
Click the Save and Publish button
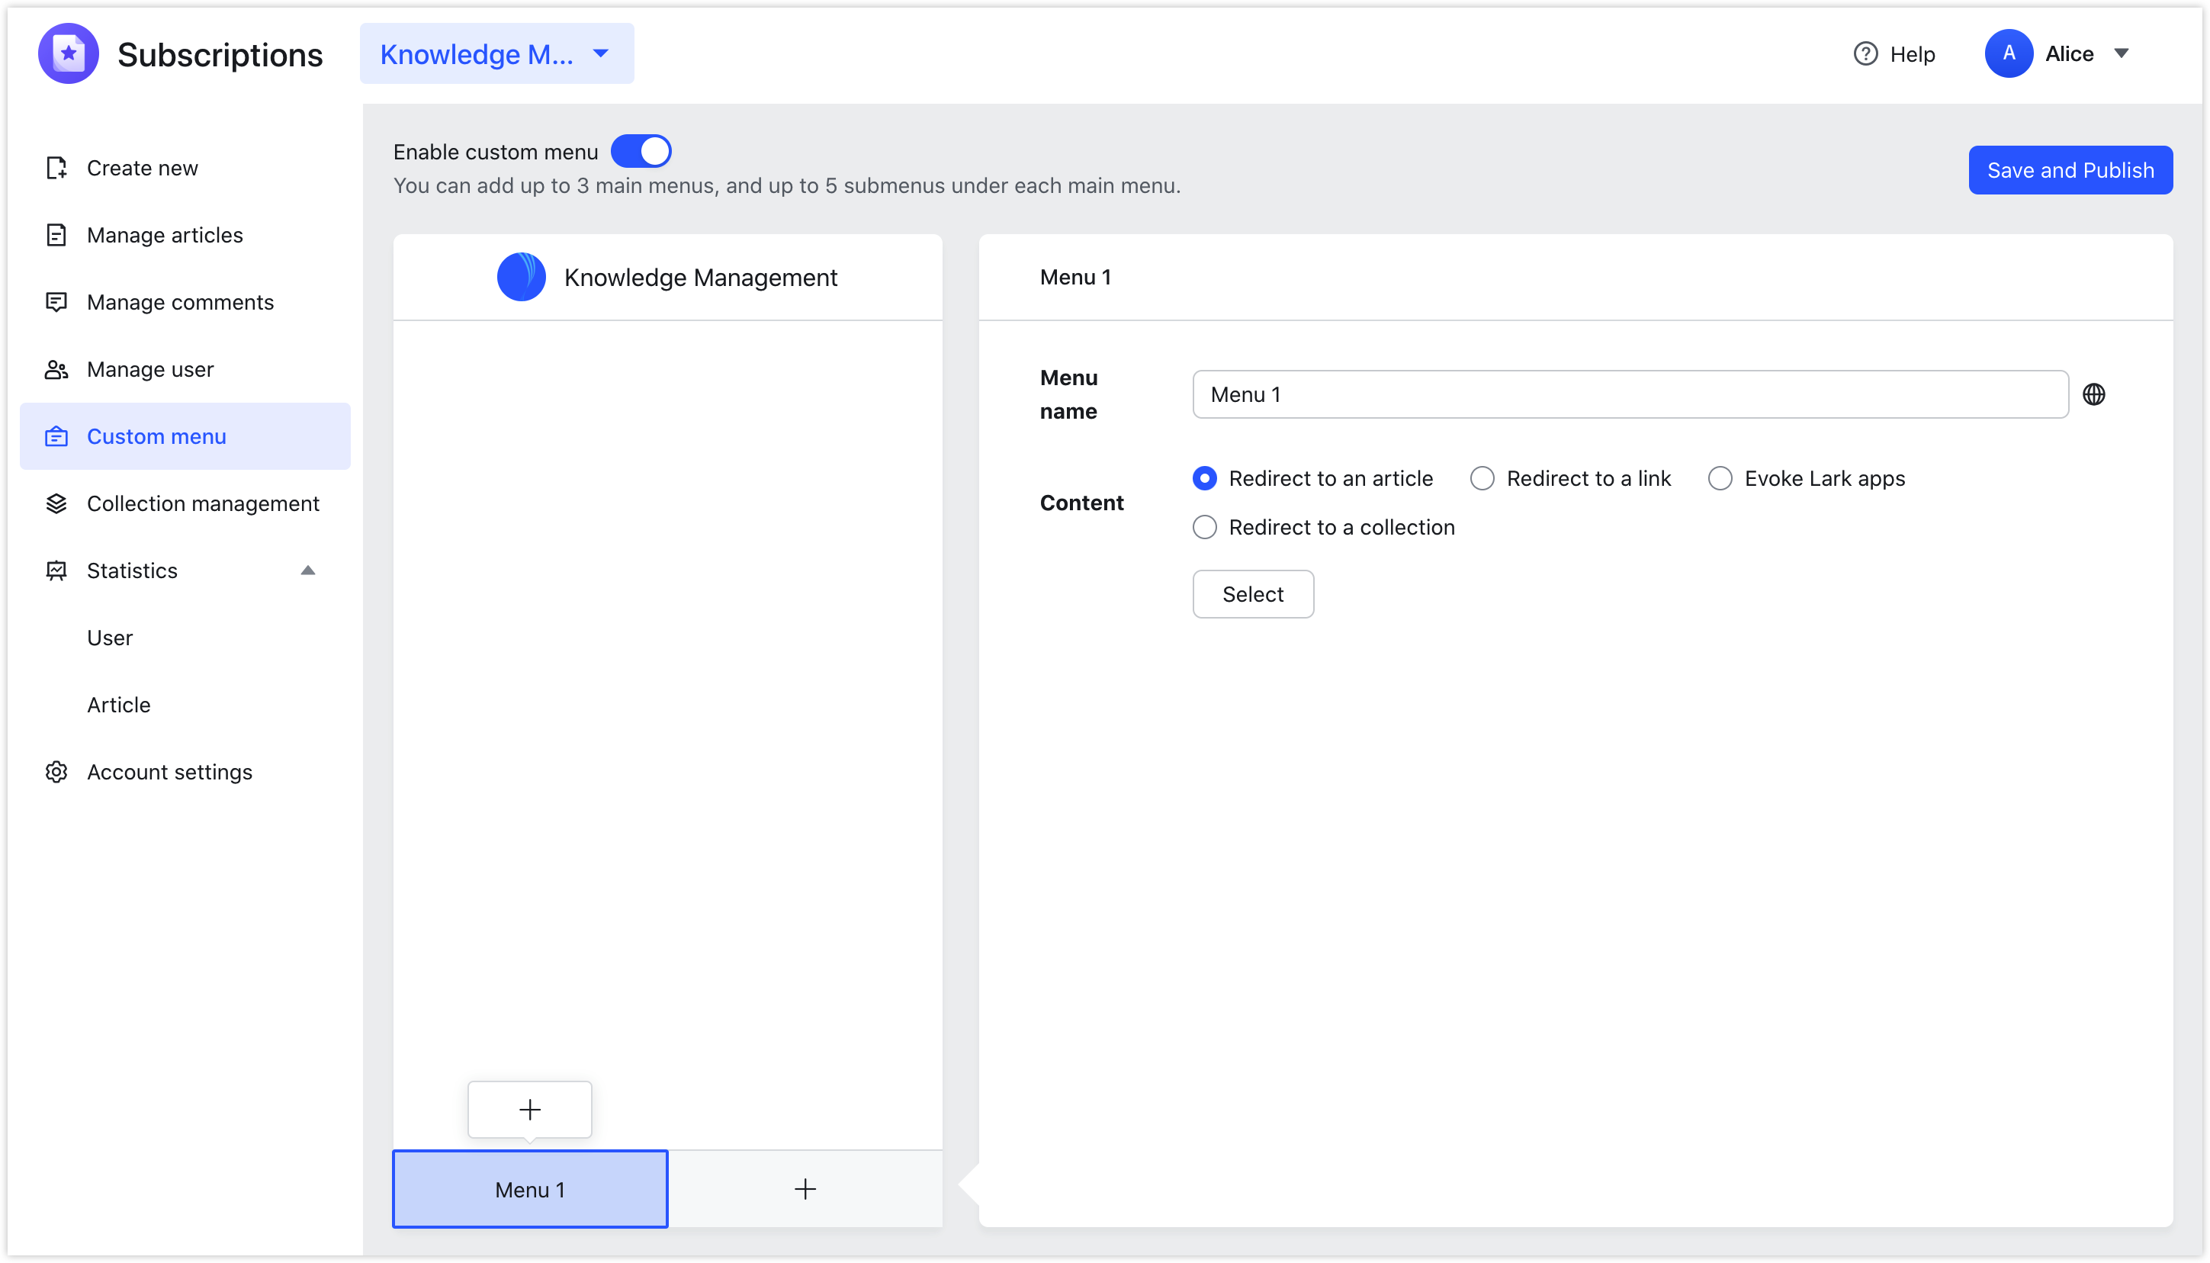point(2070,169)
